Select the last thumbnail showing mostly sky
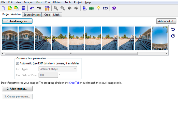The width and height of the screenshot is (178, 124). coord(160,38)
